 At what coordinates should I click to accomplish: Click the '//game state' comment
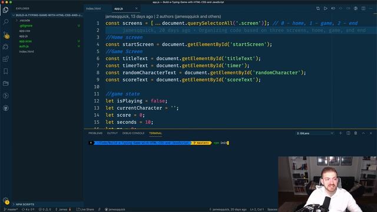click(x=123, y=94)
